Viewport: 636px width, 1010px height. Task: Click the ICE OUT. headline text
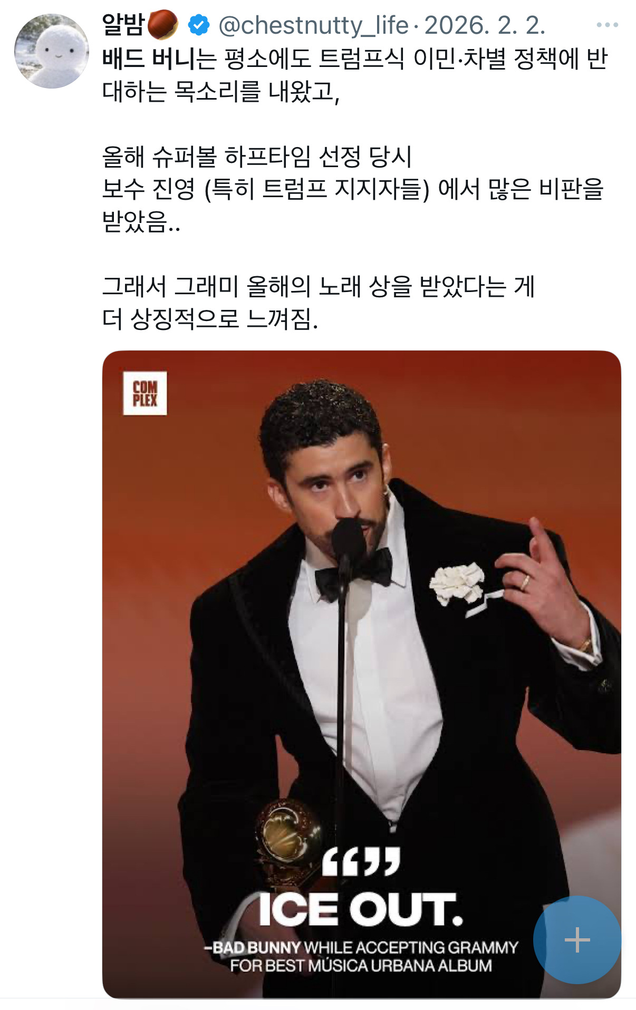361,910
